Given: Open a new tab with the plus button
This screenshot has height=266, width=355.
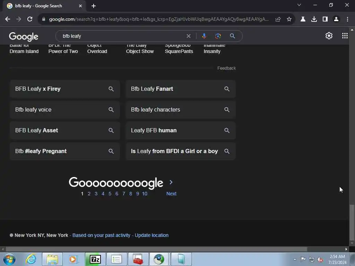Looking at the screenshot, I should point(94,6).
